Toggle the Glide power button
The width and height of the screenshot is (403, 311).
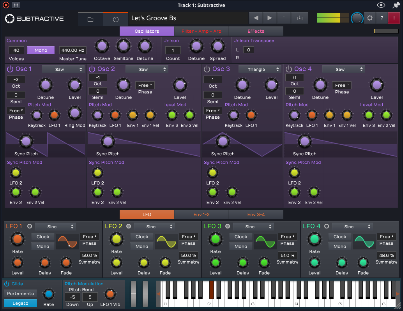7,284
